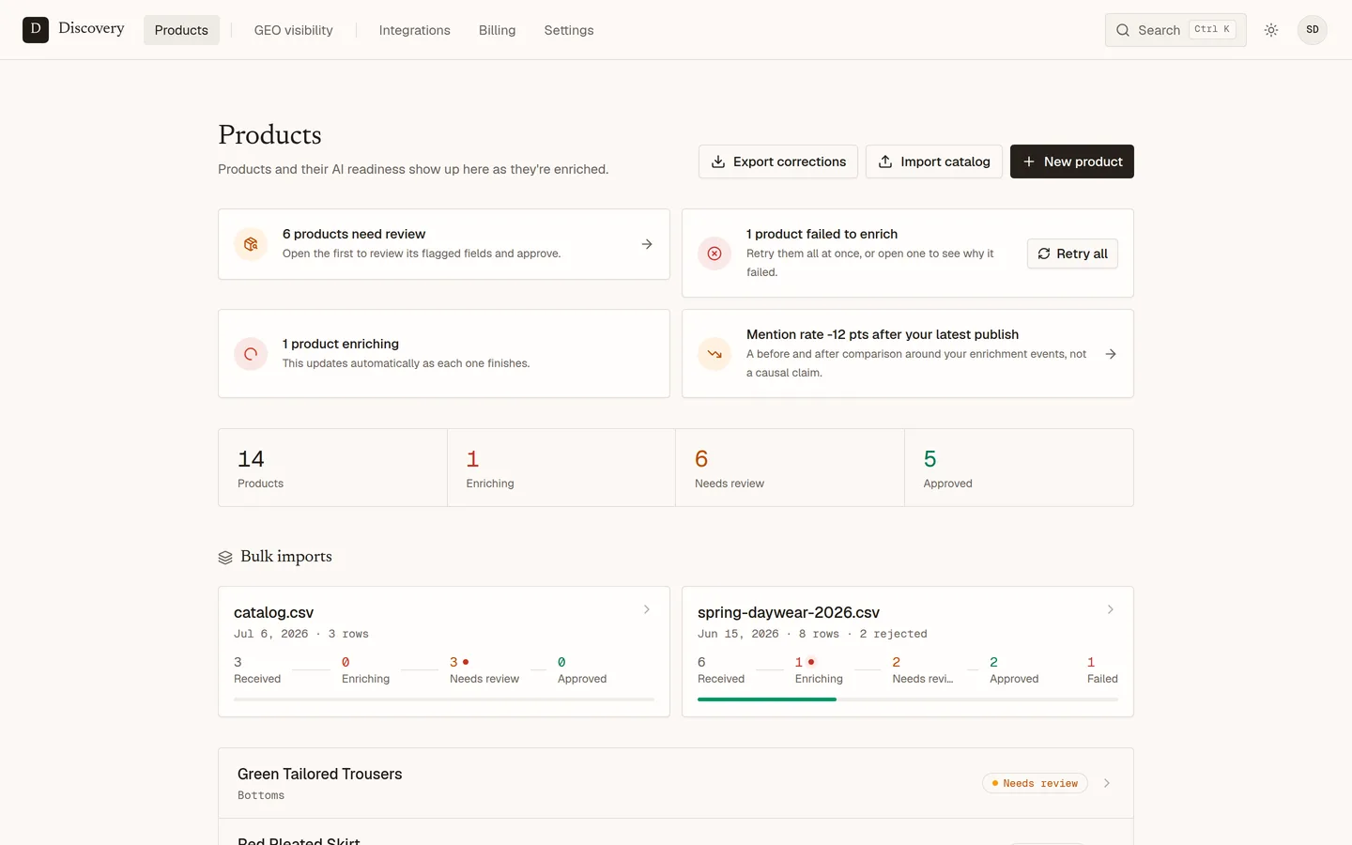Screen dimensions: 1352x845
Task: Filter by the 1 Enriching stat tile
Action: 561,468
